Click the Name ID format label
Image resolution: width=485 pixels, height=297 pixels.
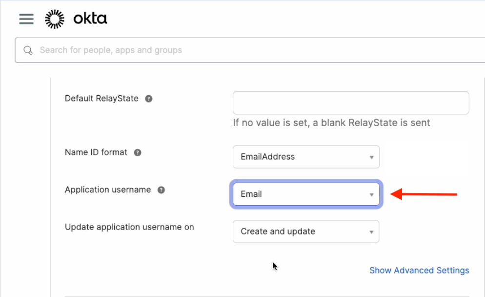click(96, 152)
